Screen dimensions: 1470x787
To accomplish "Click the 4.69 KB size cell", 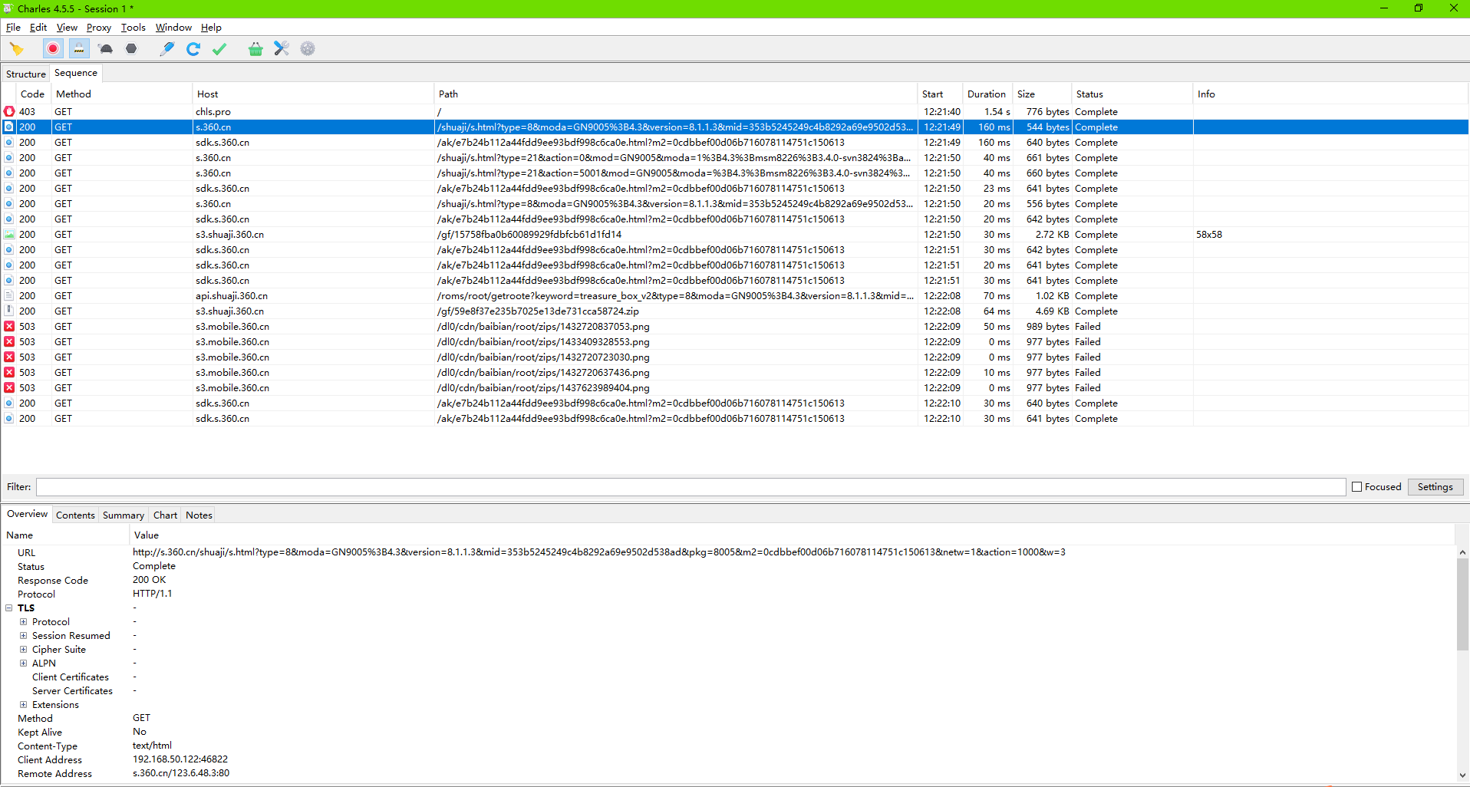I will [x=1052, y=311].
